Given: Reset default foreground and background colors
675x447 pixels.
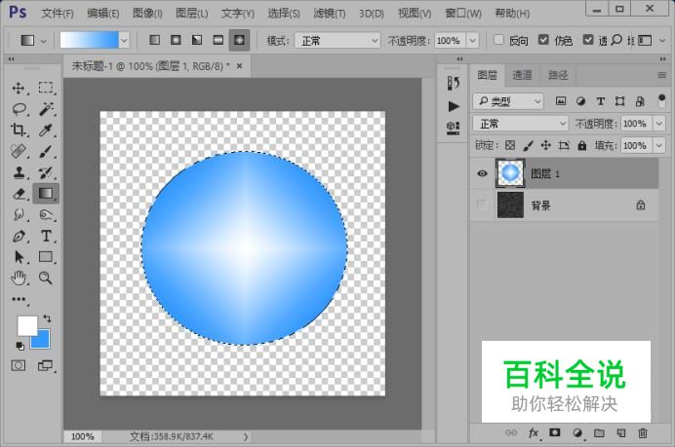Looking at the screenshot, I should click(x=20, y=346).
